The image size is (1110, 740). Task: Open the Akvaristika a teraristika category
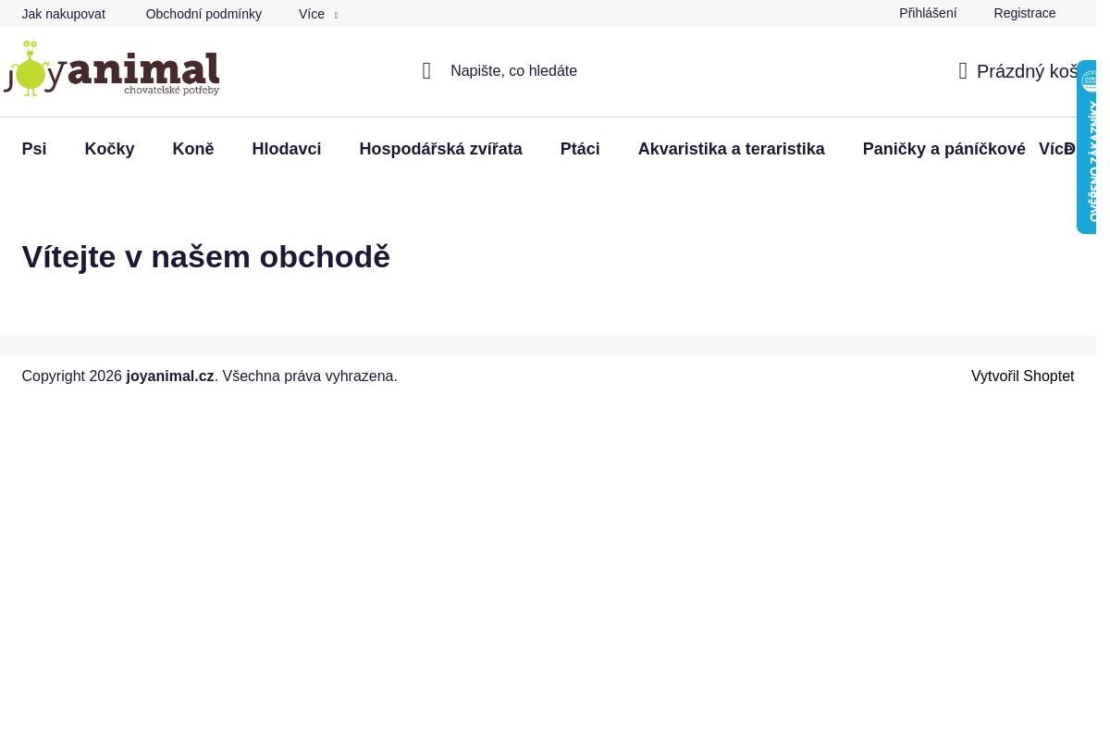[731, 149]
